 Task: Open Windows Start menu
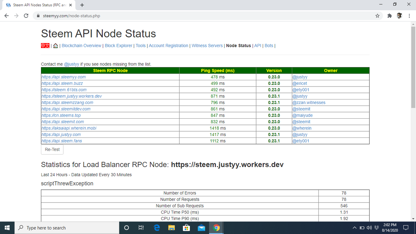[7, 228]
